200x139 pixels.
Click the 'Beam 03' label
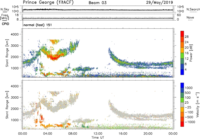(97, 3)
